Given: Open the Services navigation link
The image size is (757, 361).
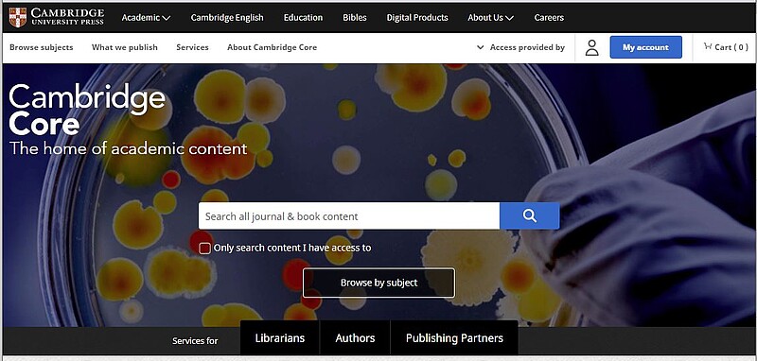Looking at the screenshot, I should (x=192, y=47).
